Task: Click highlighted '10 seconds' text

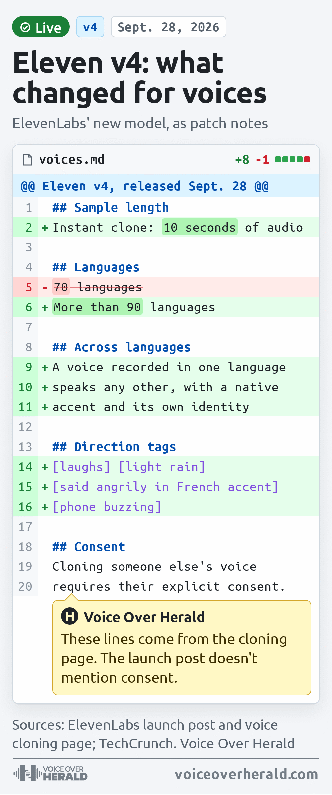Action: coord(200,227)
